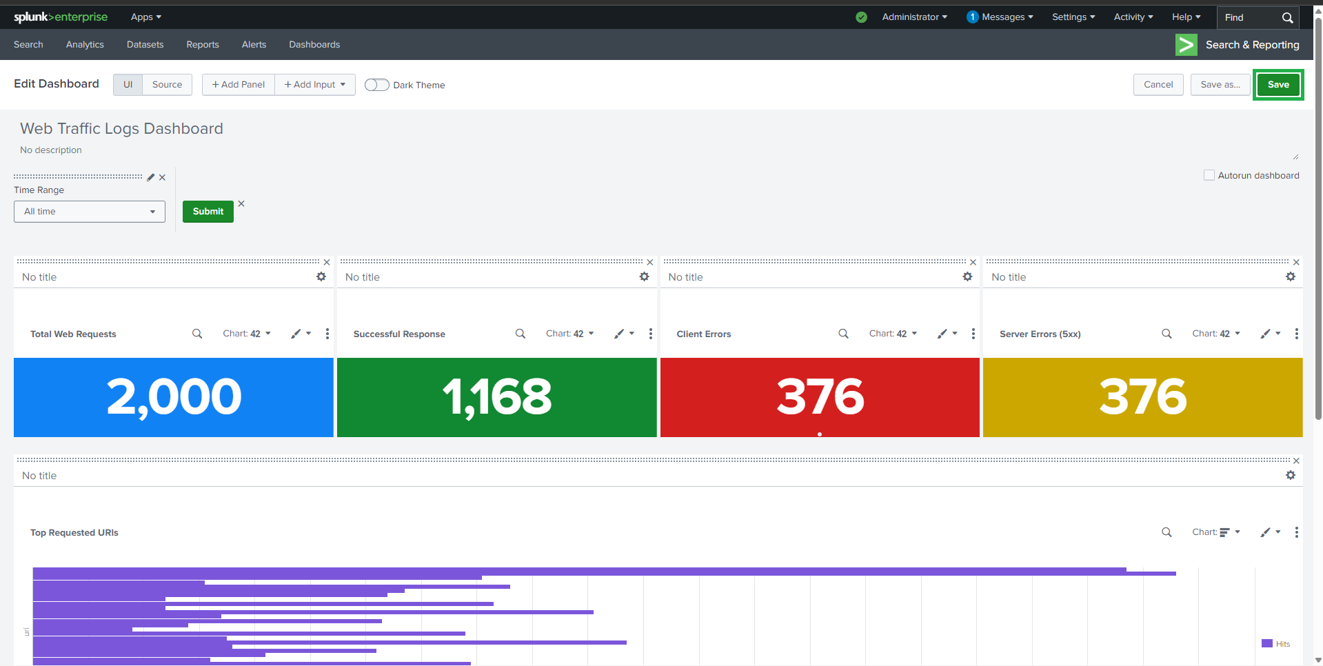Open search magnifier for Total Web Requests
Image resolution: width=1323 pixels, height=666 pixels.
point(197,334)
